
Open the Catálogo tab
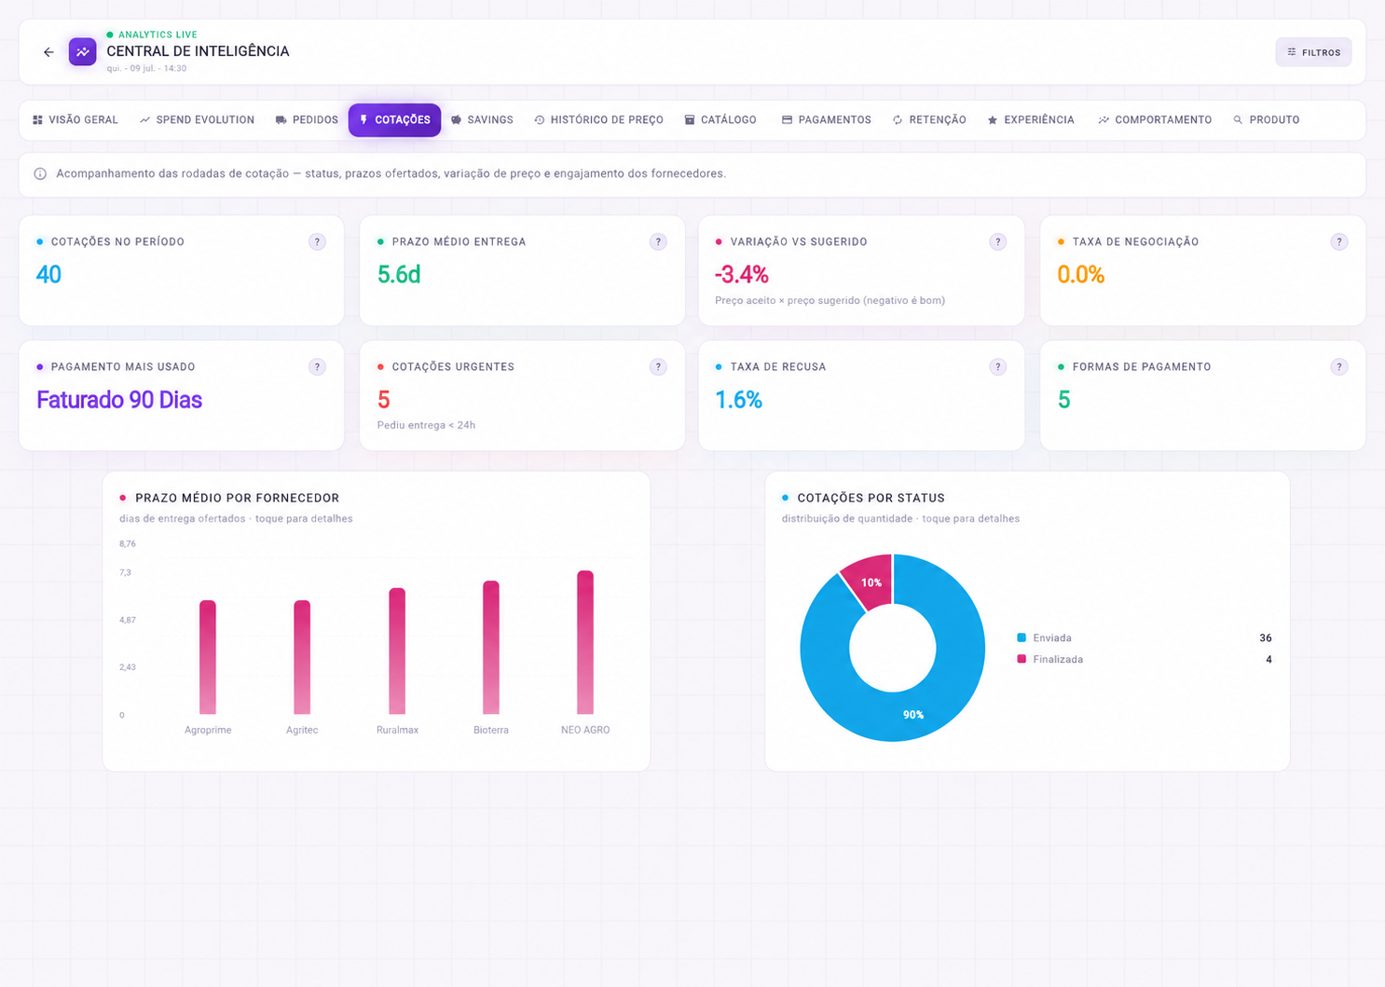click(720, 120)
